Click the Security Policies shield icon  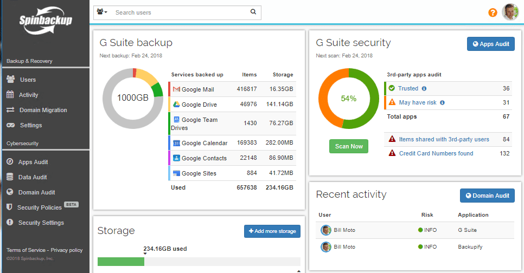click(10, 207)
